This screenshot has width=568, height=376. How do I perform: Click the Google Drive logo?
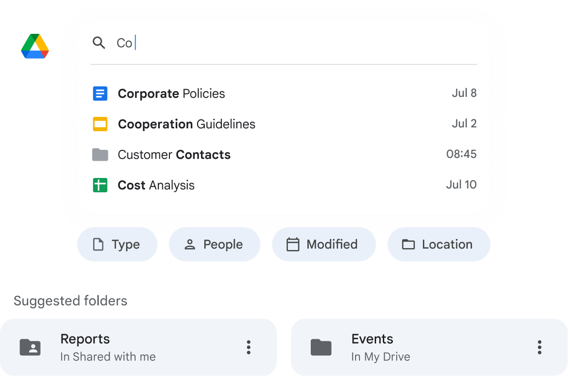(35, 46)
